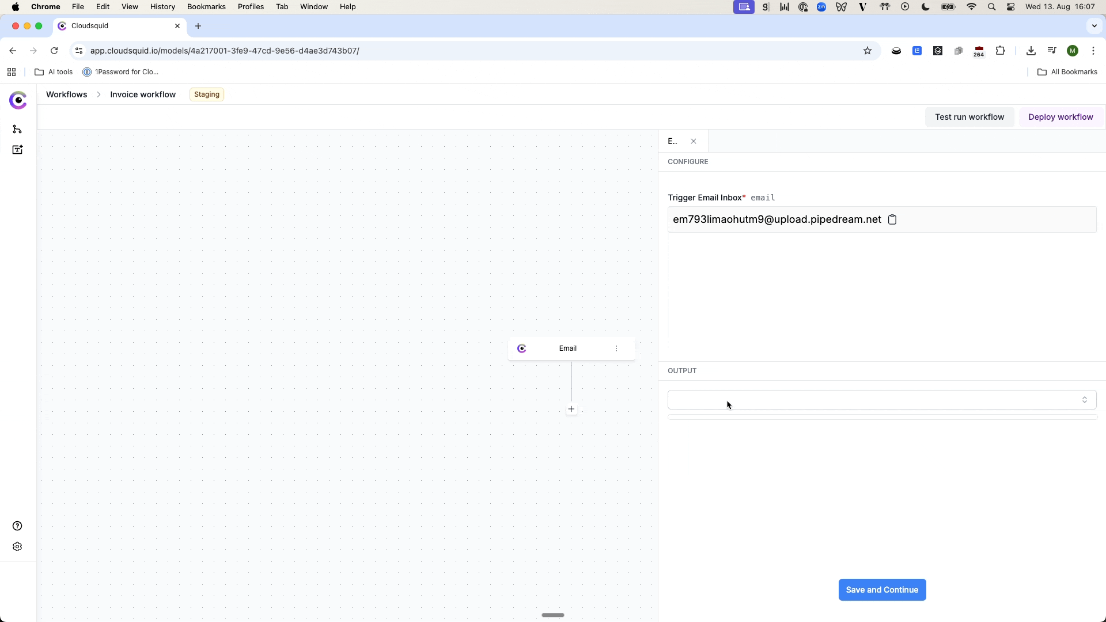
Task: Click Test run workflow button
Action: [969, 117]
